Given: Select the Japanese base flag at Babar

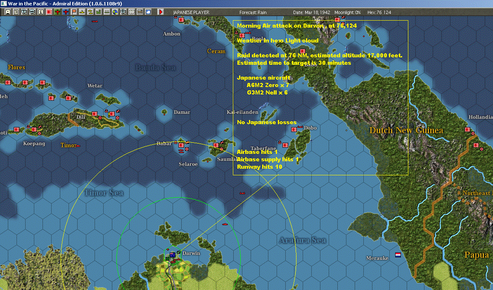Looking at the screenshot, I should point(181,145).
